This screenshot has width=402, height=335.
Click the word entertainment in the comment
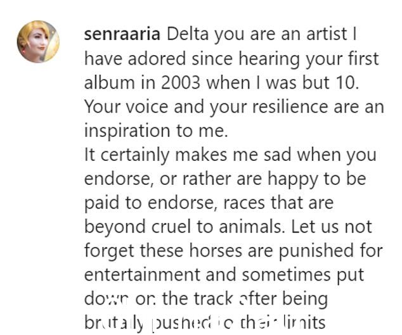(x=142, y=275)
